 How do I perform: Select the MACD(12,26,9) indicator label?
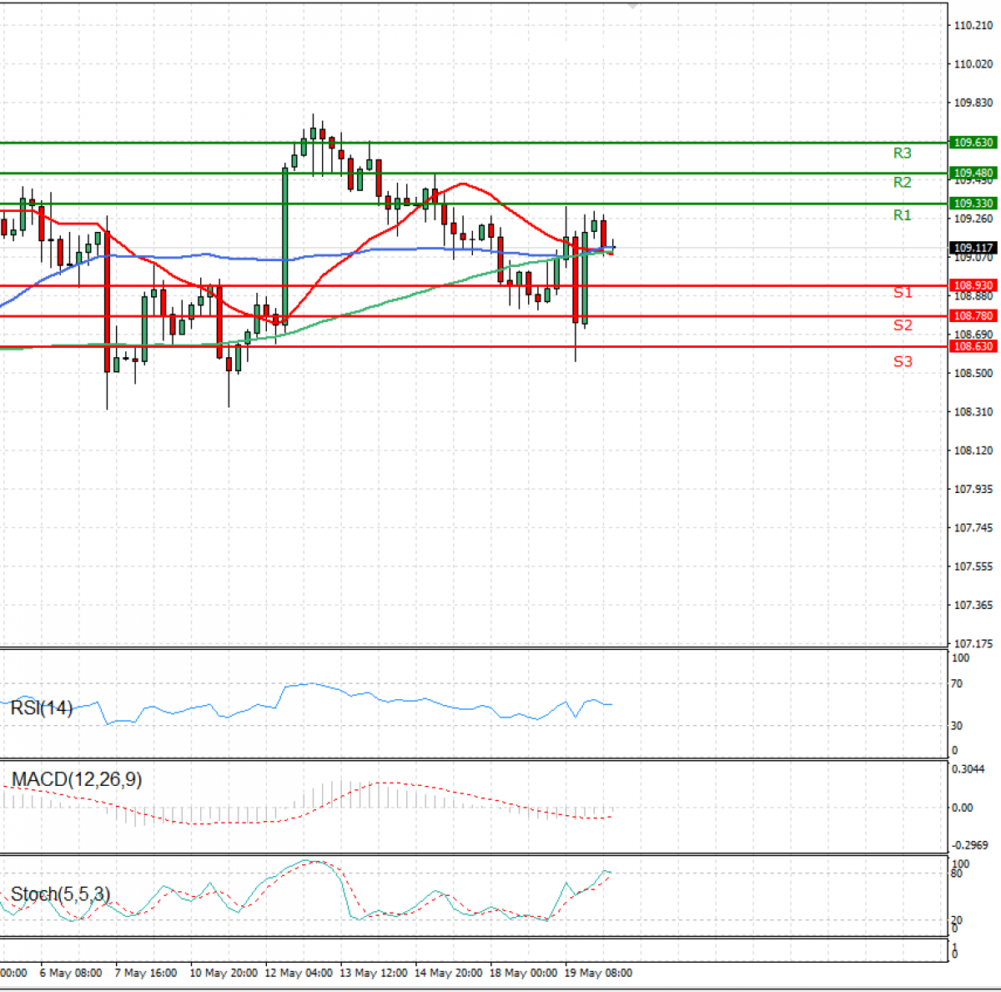click(x=77, y=779)
